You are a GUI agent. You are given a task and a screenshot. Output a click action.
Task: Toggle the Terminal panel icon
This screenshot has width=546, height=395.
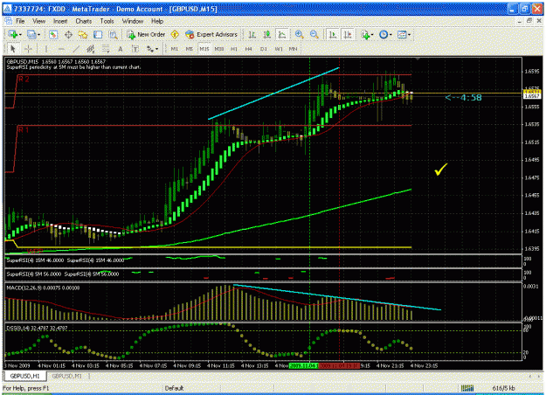[x=98, y=34]
